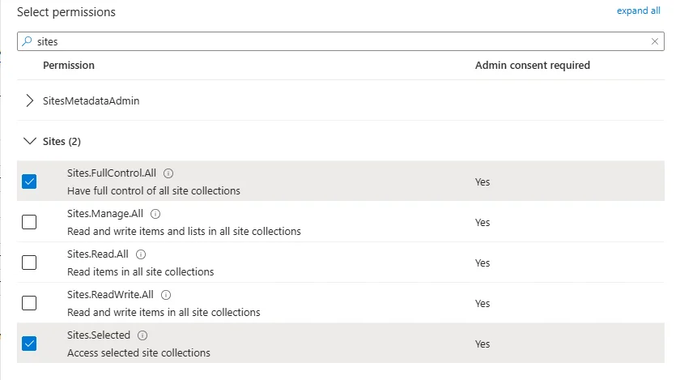Clear the permissions search box
This screenshot has width=680, height=380.
click(x=655, y=41)
